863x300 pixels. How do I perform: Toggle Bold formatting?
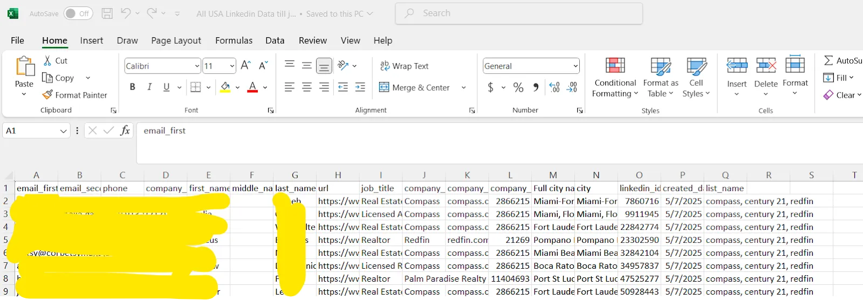pos(132,87)
